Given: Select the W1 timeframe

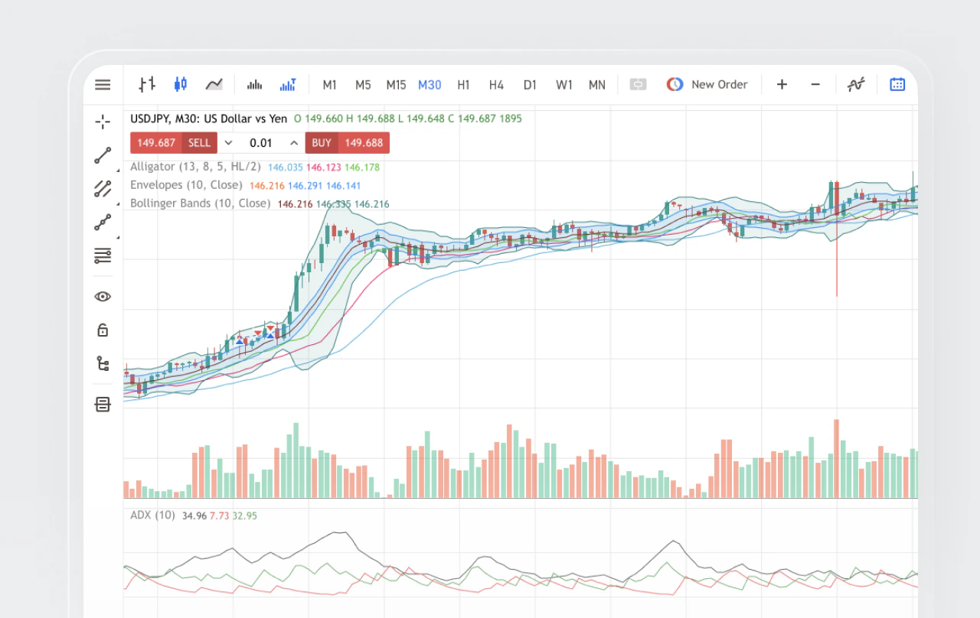Looking at the screenshot, I should point(563,85).
